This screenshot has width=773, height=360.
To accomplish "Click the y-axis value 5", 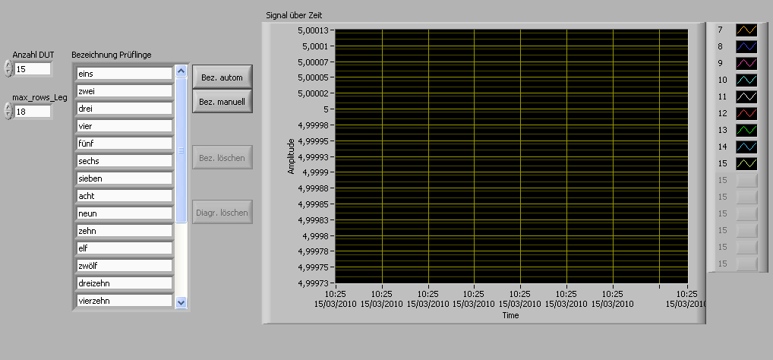I will (327, 109).
